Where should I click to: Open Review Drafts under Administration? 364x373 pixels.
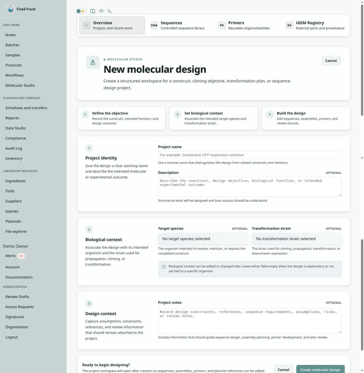click(x=17, y=297)
